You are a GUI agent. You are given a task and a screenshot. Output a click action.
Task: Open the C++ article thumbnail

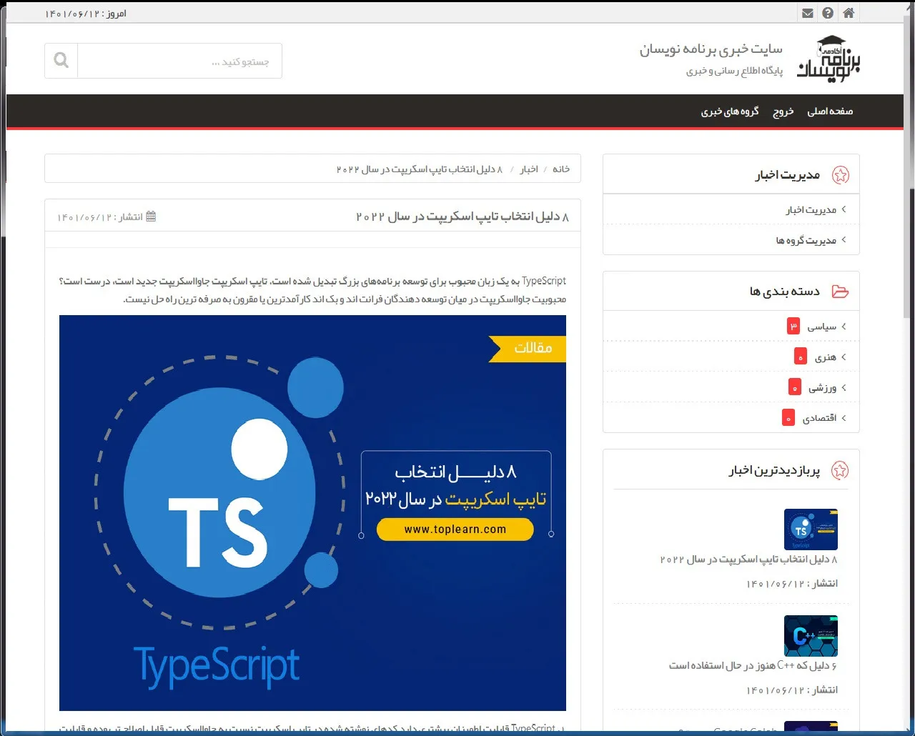click(x=811, y=636)
